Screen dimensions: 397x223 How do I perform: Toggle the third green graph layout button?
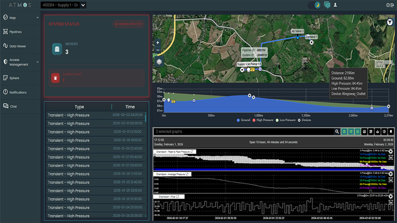tap(357, 132)
